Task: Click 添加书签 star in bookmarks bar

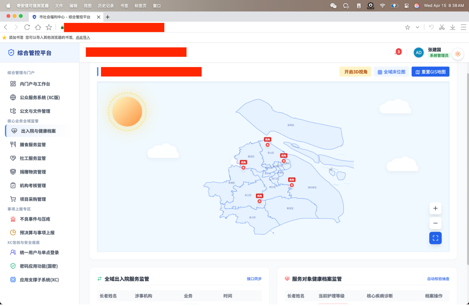Action: pos(5,38)
